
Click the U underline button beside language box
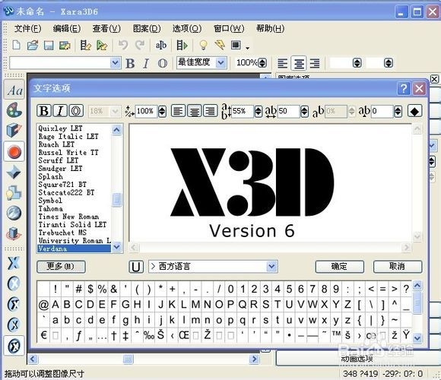[136, 267]
